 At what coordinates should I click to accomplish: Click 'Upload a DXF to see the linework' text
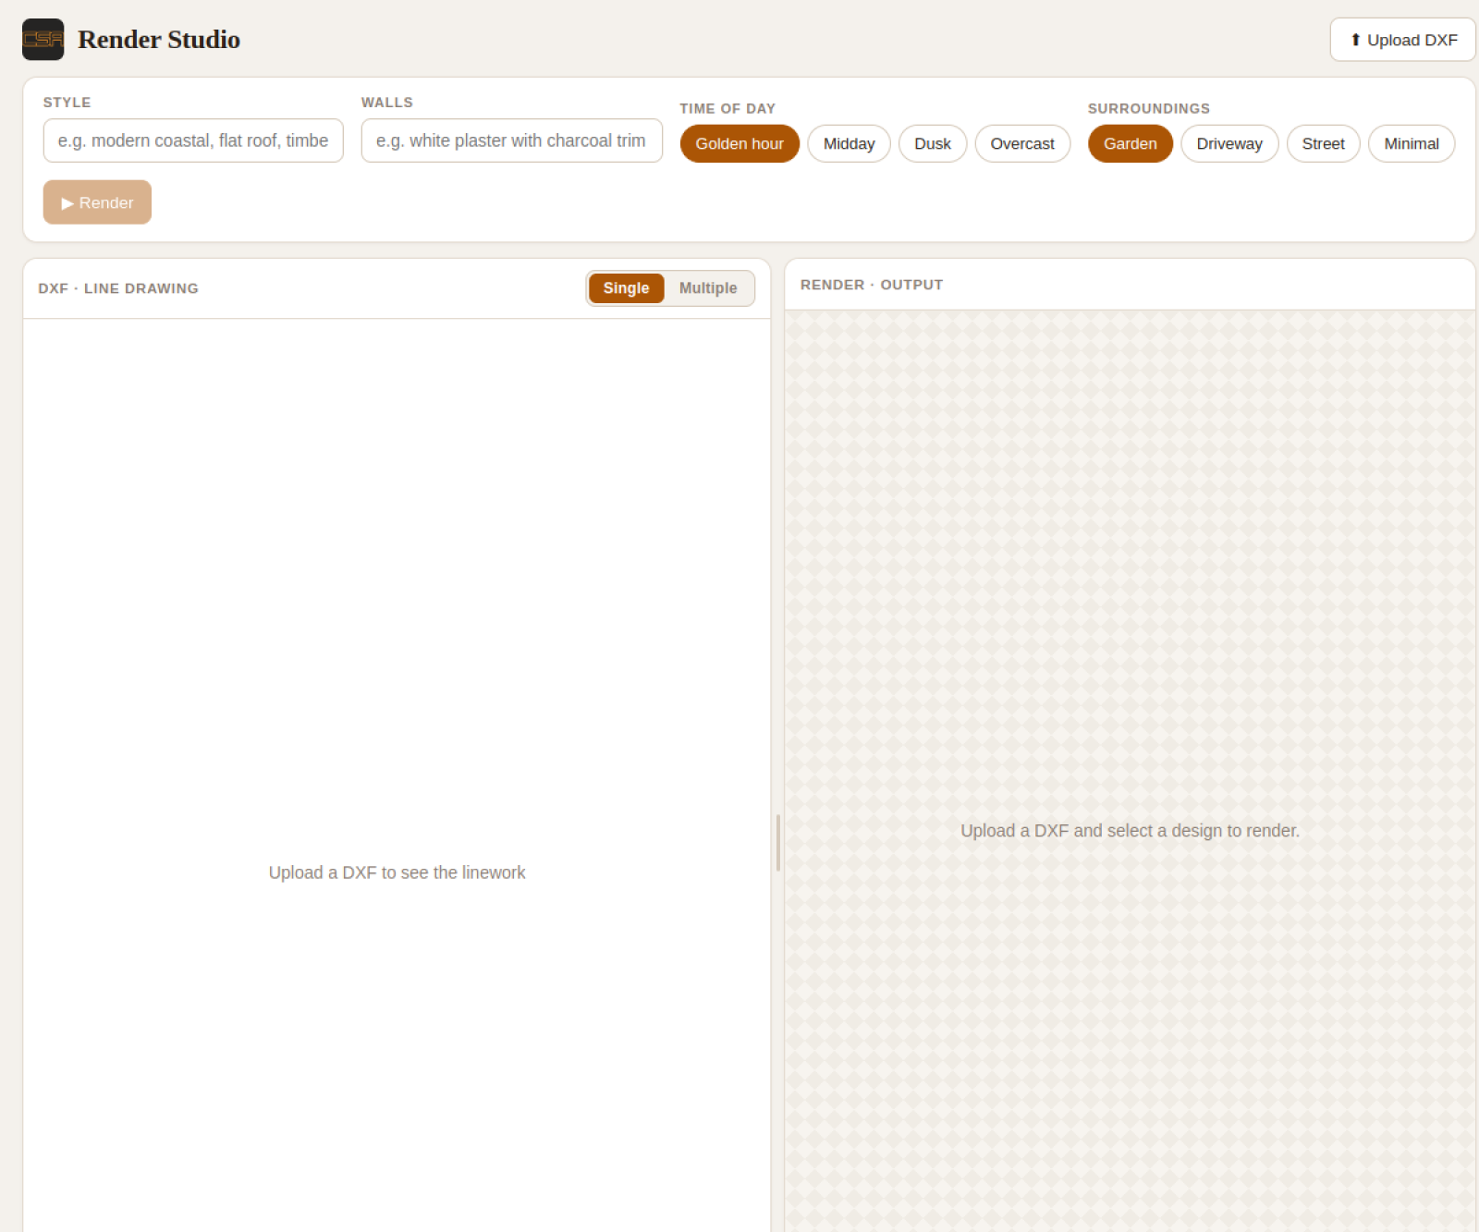tap(397, 872)
